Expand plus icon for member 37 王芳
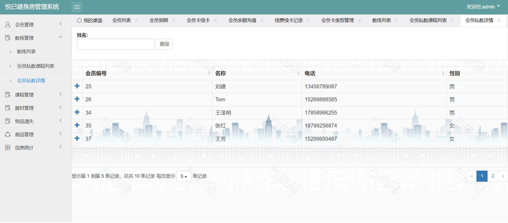The width and height of the screenshot is (508, 223). [x=77, y=138]
